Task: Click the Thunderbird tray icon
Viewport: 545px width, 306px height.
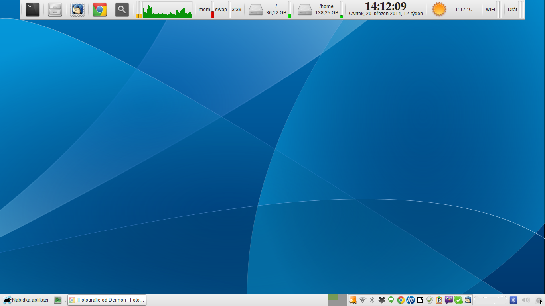Action: tap(468, 300)
